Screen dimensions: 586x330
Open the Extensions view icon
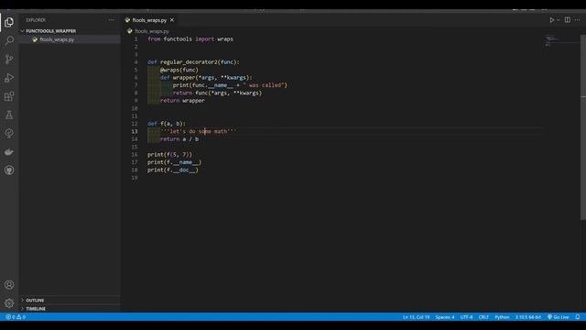tap(9, 96)
